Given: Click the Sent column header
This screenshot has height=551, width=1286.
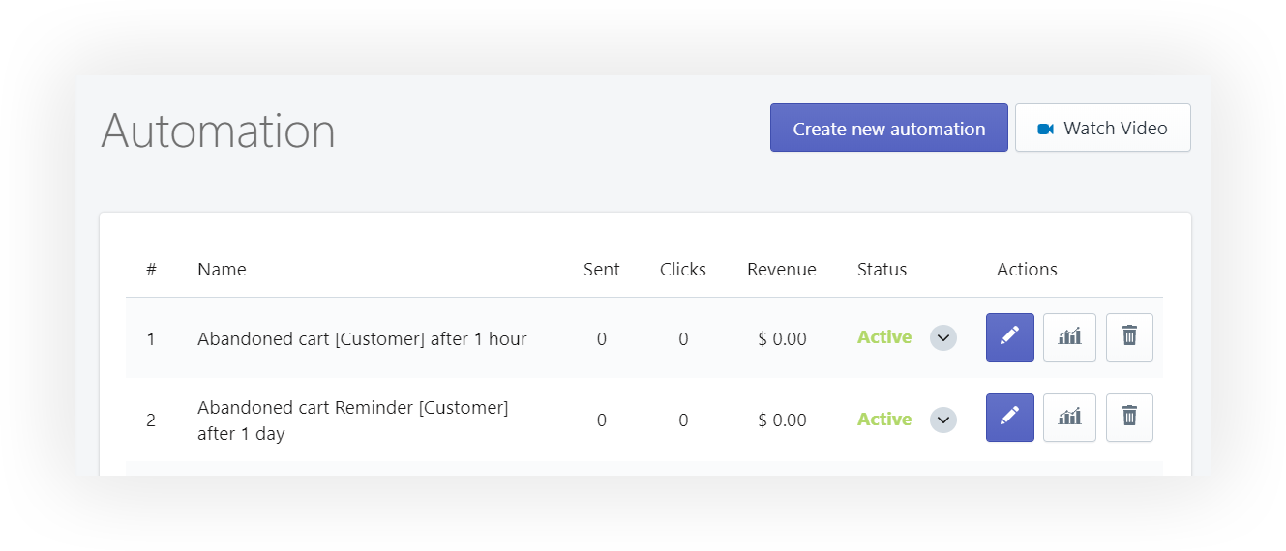Looking at the screenshot, I should pyautogui.click(x=602, y=270).
